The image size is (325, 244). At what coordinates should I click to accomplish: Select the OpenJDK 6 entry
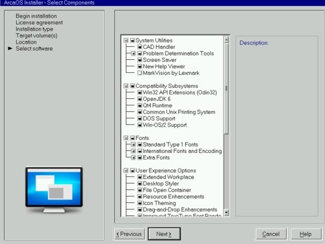[157, 99]
